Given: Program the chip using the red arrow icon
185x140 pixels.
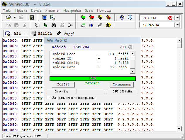Looking at the screenshot, I should (91, 17).
